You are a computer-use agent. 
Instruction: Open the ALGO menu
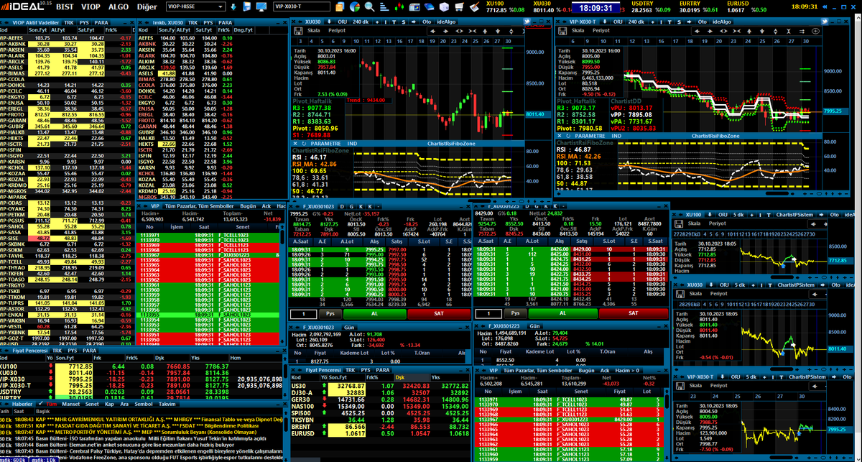(118, 7)
